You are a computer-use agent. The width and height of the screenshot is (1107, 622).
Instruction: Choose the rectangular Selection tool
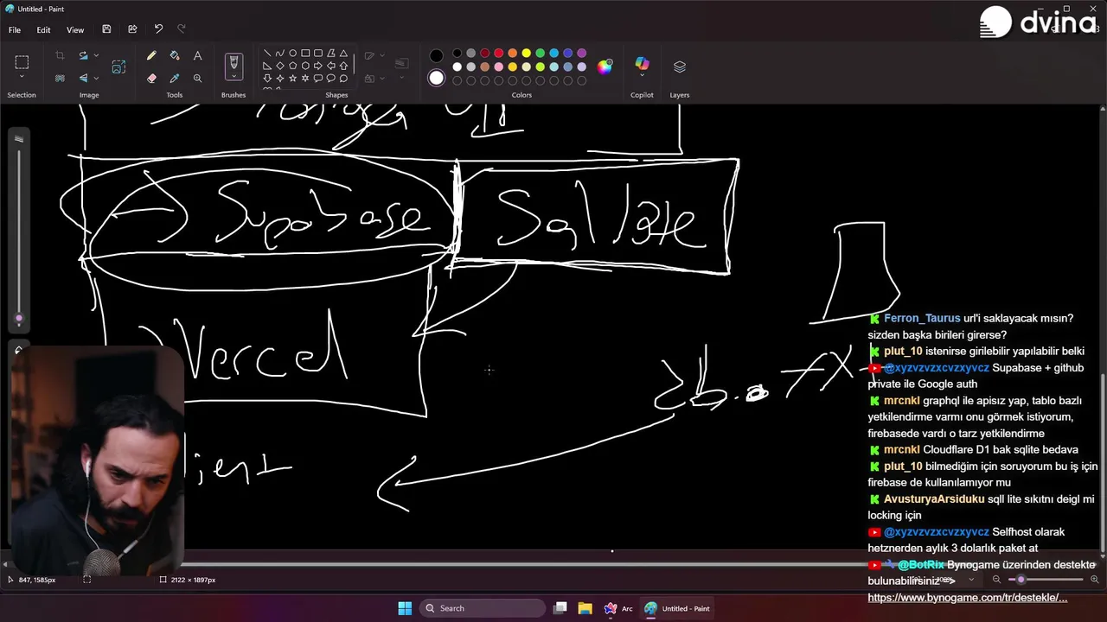click(x=22, y=62)
